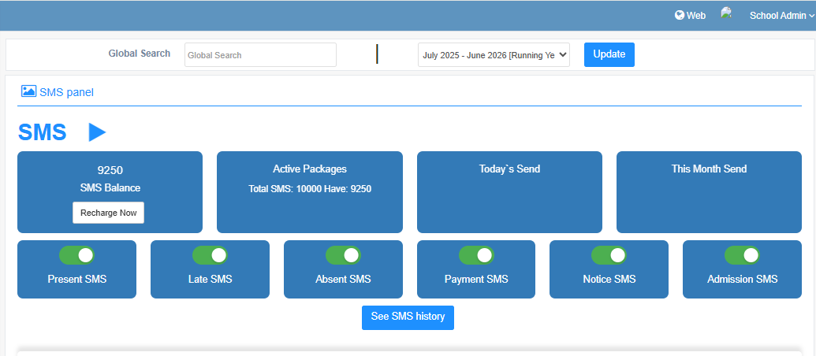Click the user avatar image in header
The image size is (816, 356).
coord(726,13)
